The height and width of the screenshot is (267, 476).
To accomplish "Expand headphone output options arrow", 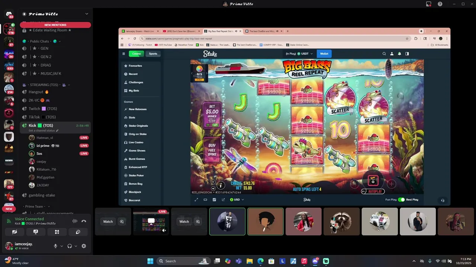I will [x=76, y=246].
